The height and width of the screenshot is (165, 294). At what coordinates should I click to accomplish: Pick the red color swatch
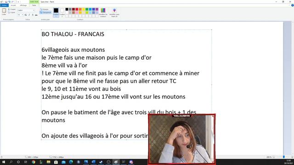[x=77, y=9]
